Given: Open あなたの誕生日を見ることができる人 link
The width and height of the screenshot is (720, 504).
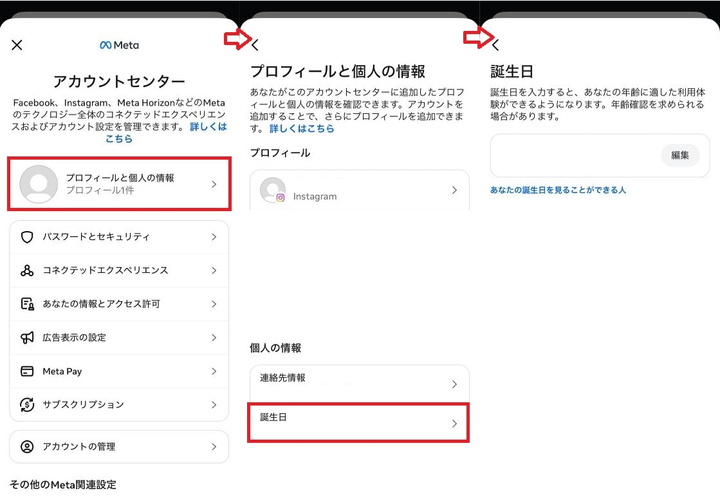Looking at the screenshot, I should [x=558, y=190].
